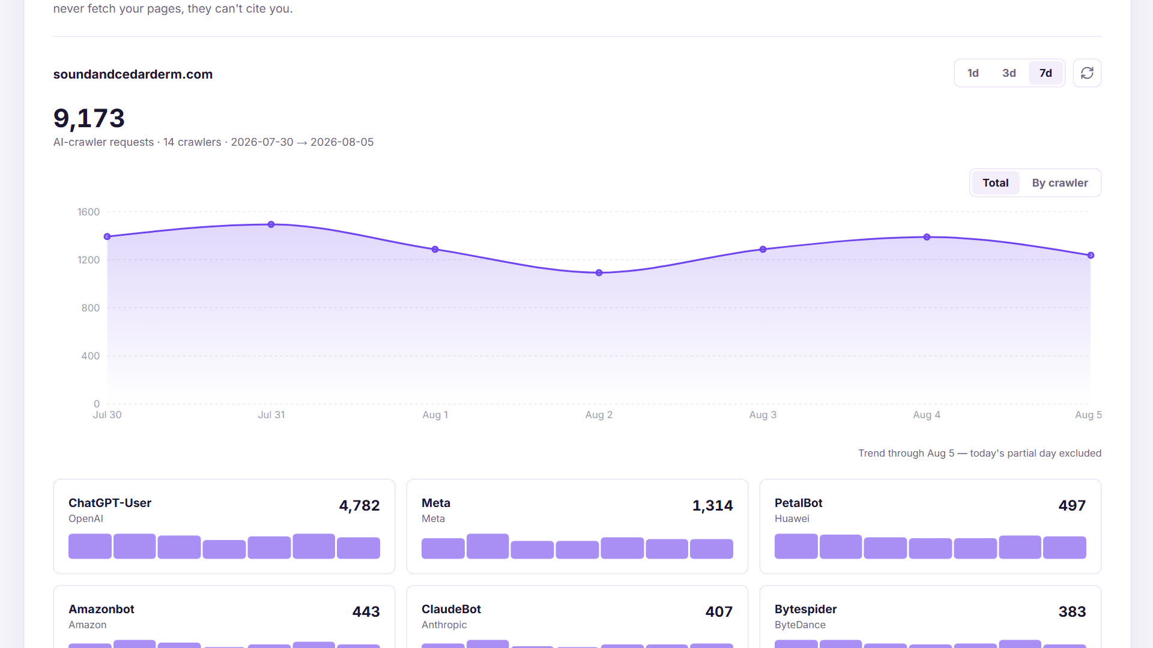Viewport: 1153px width, 648px height.
Task: Open the Amazonbot crawler card
Action: (224, 617)
